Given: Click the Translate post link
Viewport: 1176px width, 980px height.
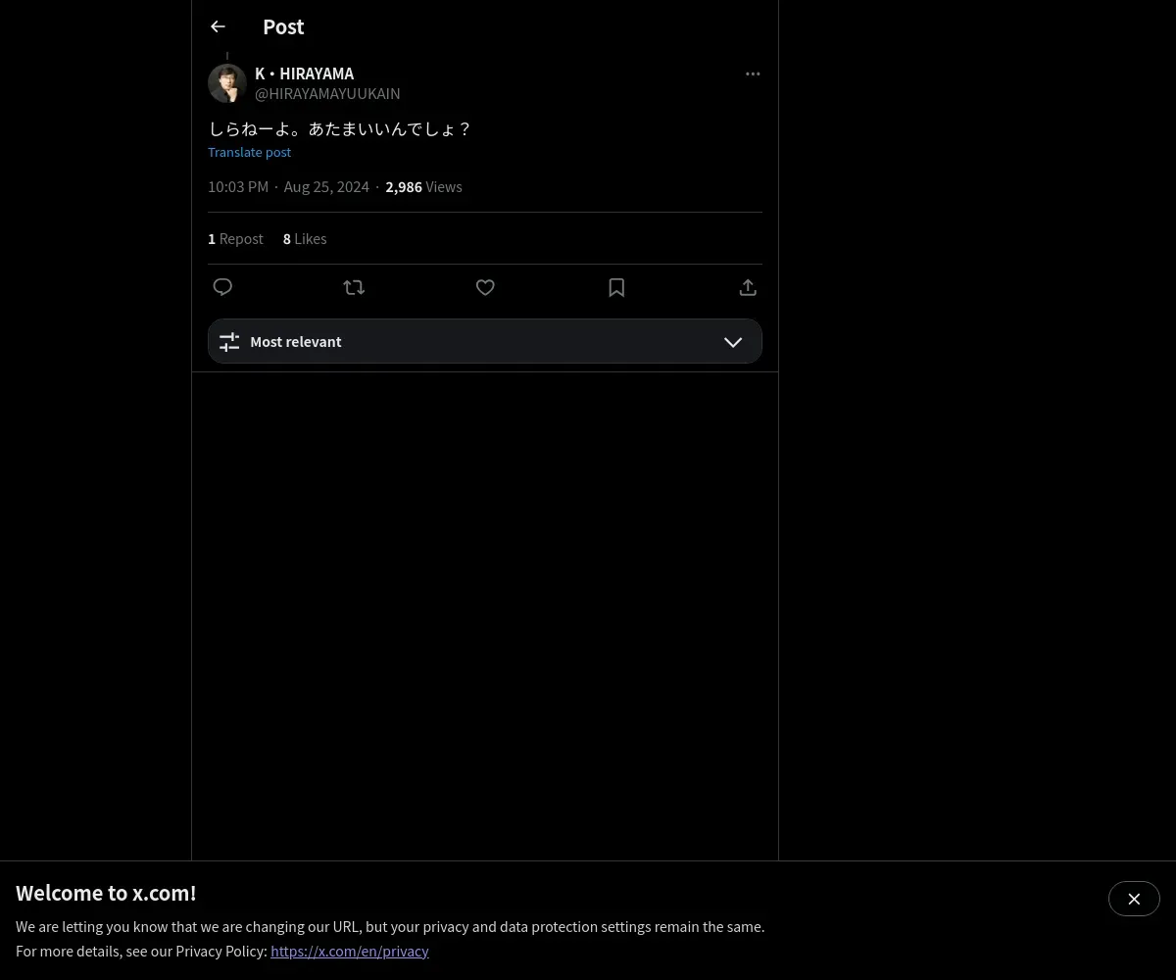Looking at the screenshot, I should pos(249,152).
